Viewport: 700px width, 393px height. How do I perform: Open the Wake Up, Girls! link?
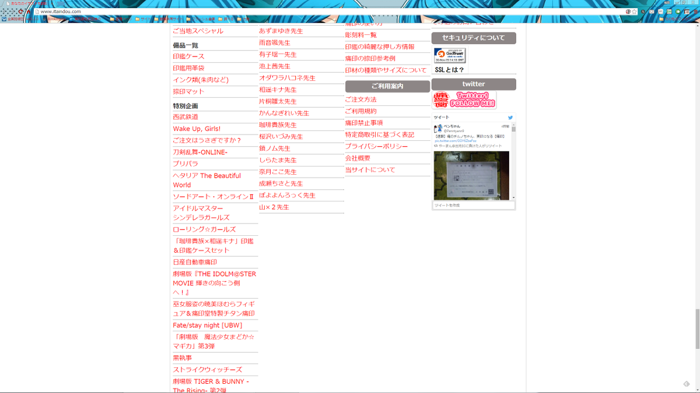pos(197,129)
